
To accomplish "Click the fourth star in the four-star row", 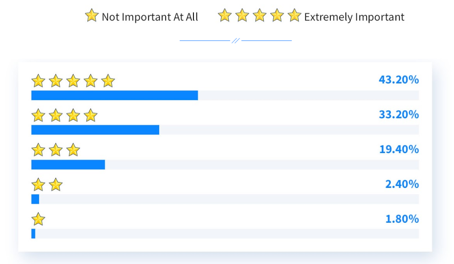I will coord(90,115).
